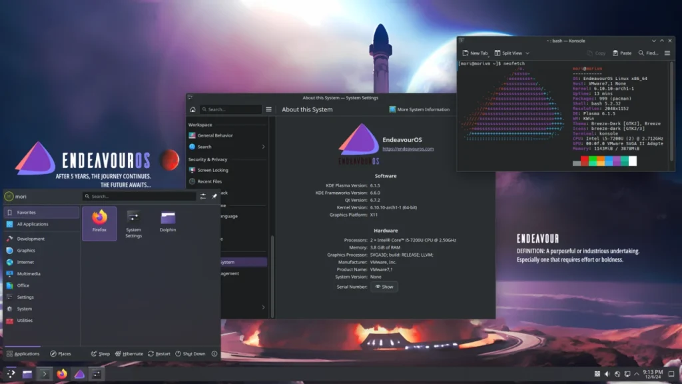
Task: Expand the Search chevron in System Settings sidebar
Action: [x=263, y=147]
